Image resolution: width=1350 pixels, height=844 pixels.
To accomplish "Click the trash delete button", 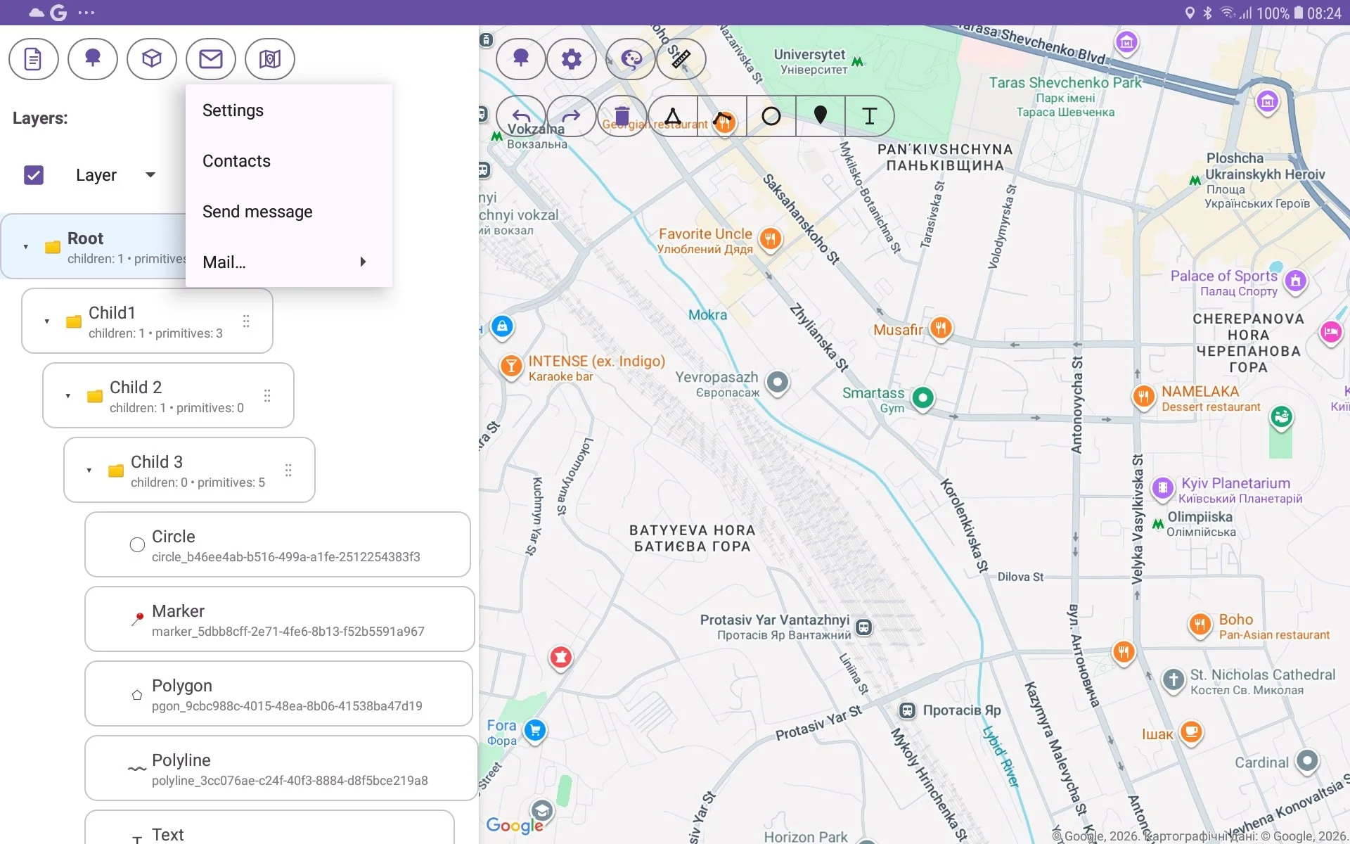I will click(x=622, y=116).
